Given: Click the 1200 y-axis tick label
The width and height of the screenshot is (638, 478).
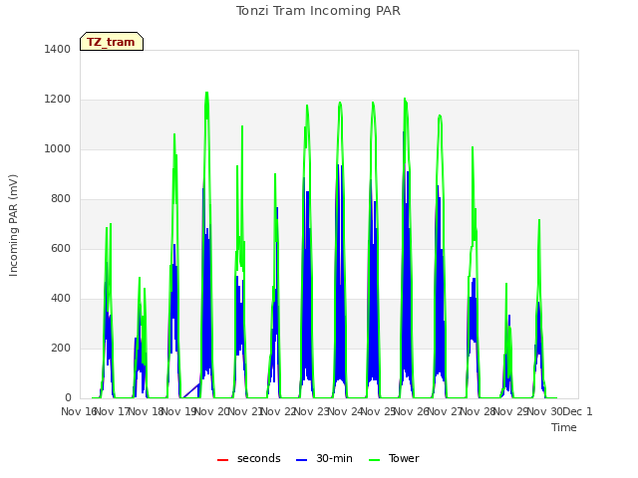Looking at the screenshot, I should [58, 100].
